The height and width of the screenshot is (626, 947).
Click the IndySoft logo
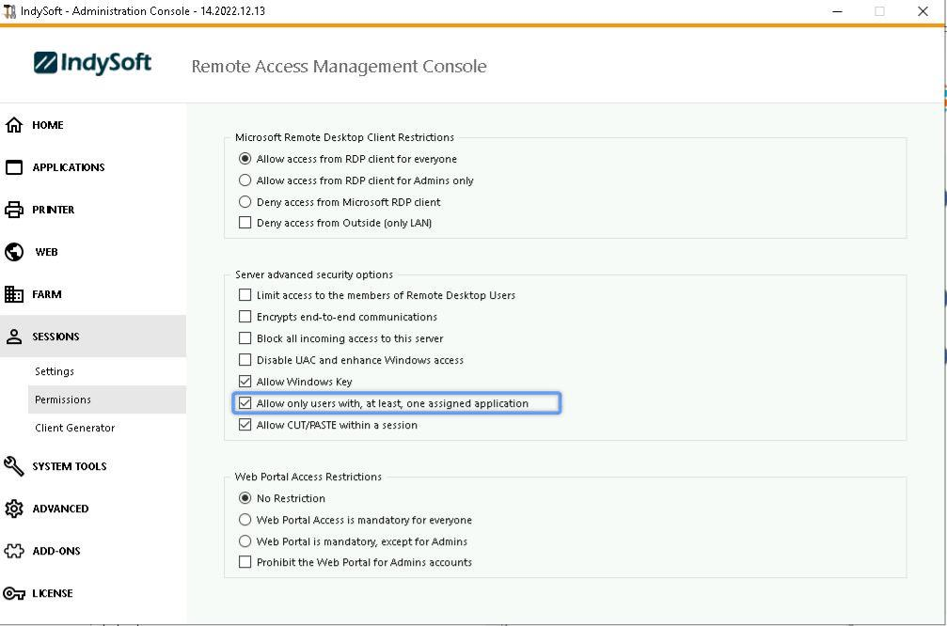[92, 63]
